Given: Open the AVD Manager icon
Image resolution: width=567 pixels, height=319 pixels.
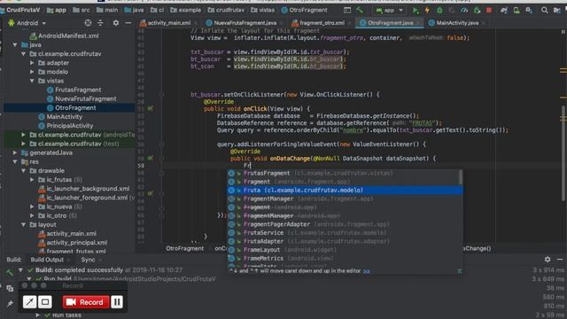Looking at the screenshot, I should tap(517, 11).
